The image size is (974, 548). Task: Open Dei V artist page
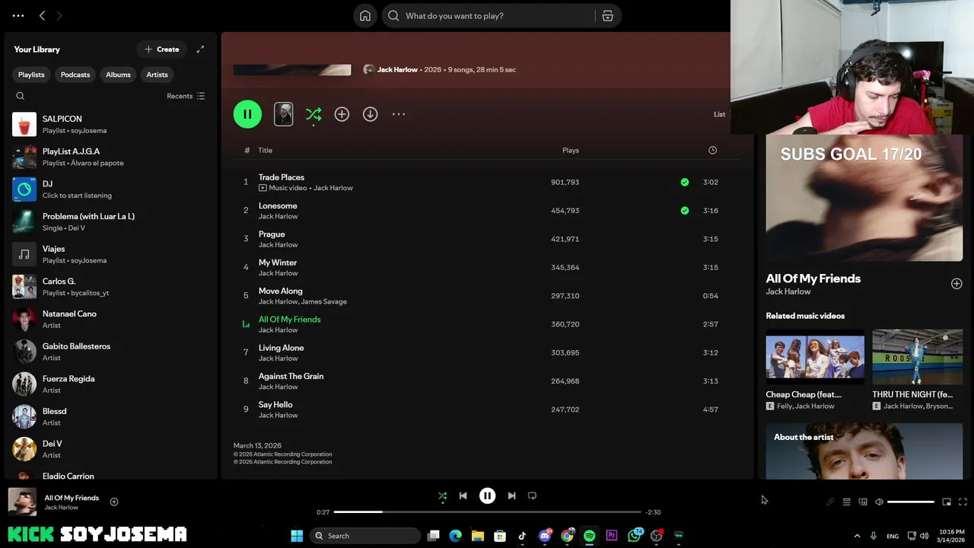coord(110,449)
